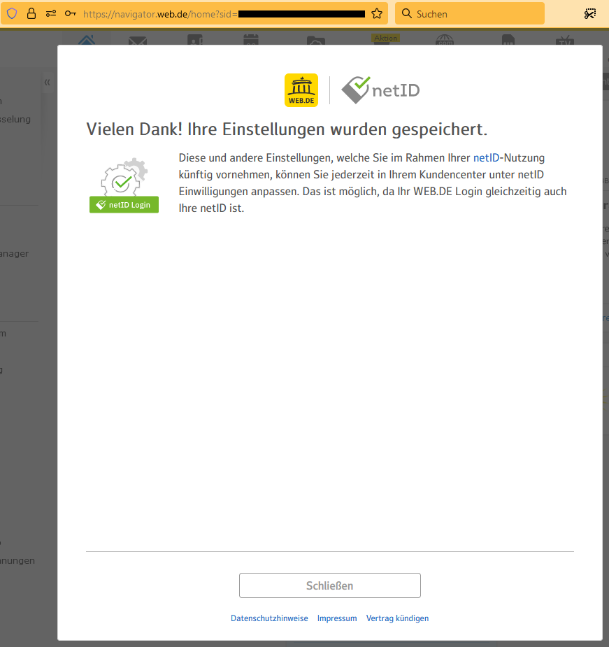Click the dimmed Aktion tab in navigation
Viewport: 609px width, 647px height.
pyautogui.click(x=385, y=38)
